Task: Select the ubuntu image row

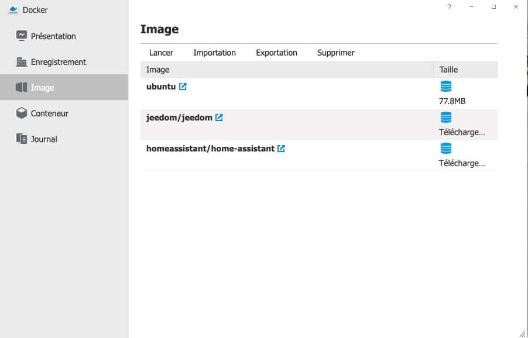Action: pos(319,94)
